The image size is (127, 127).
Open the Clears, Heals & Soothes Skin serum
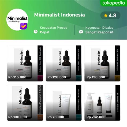pyautogui.click(x=64, y=63)
